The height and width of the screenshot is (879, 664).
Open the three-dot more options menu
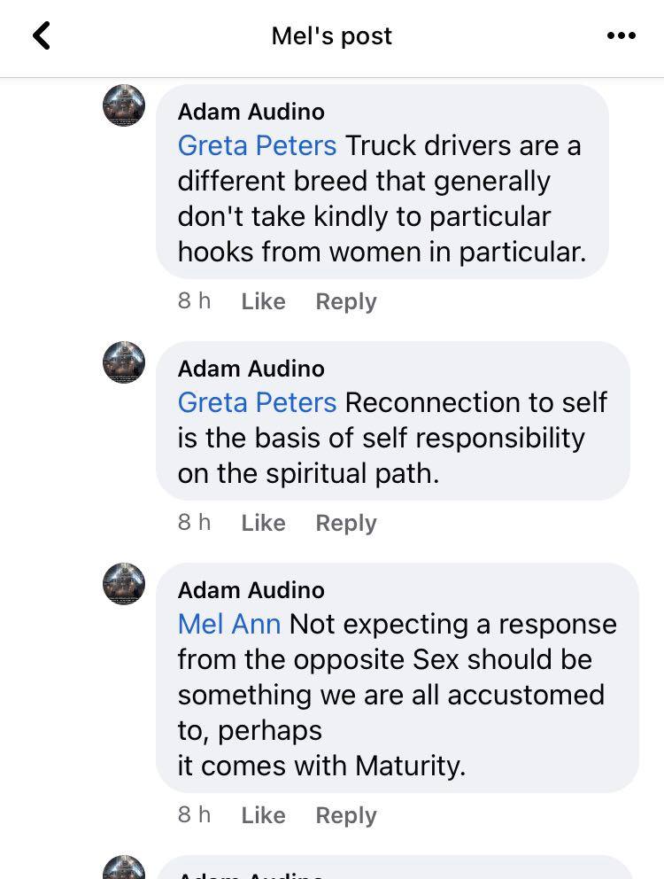[x=622, y=35]
